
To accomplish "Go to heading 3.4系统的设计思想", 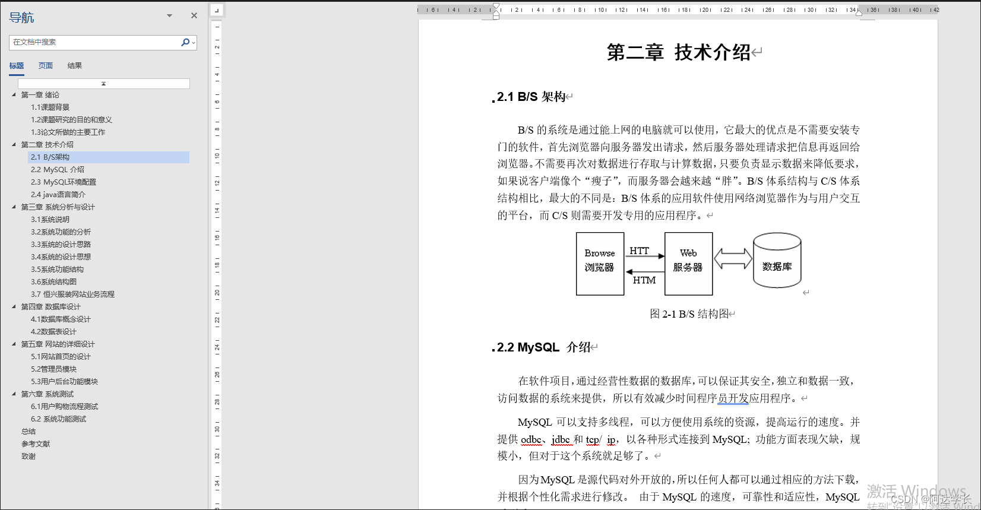I will [x=61, y=257].
